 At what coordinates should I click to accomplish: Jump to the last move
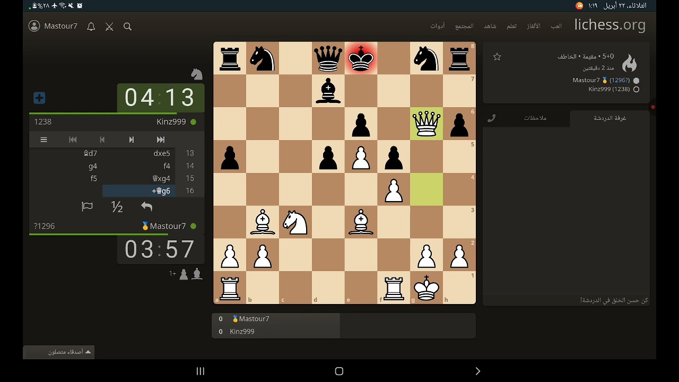tap(161, 140)
